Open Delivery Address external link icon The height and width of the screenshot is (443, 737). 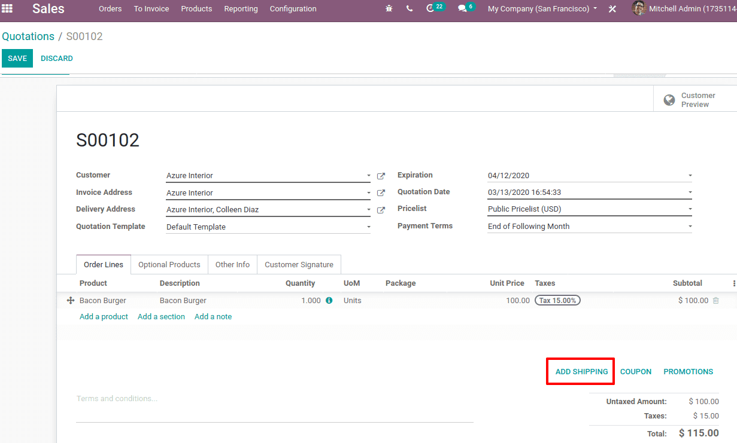(x=381, y=210)
